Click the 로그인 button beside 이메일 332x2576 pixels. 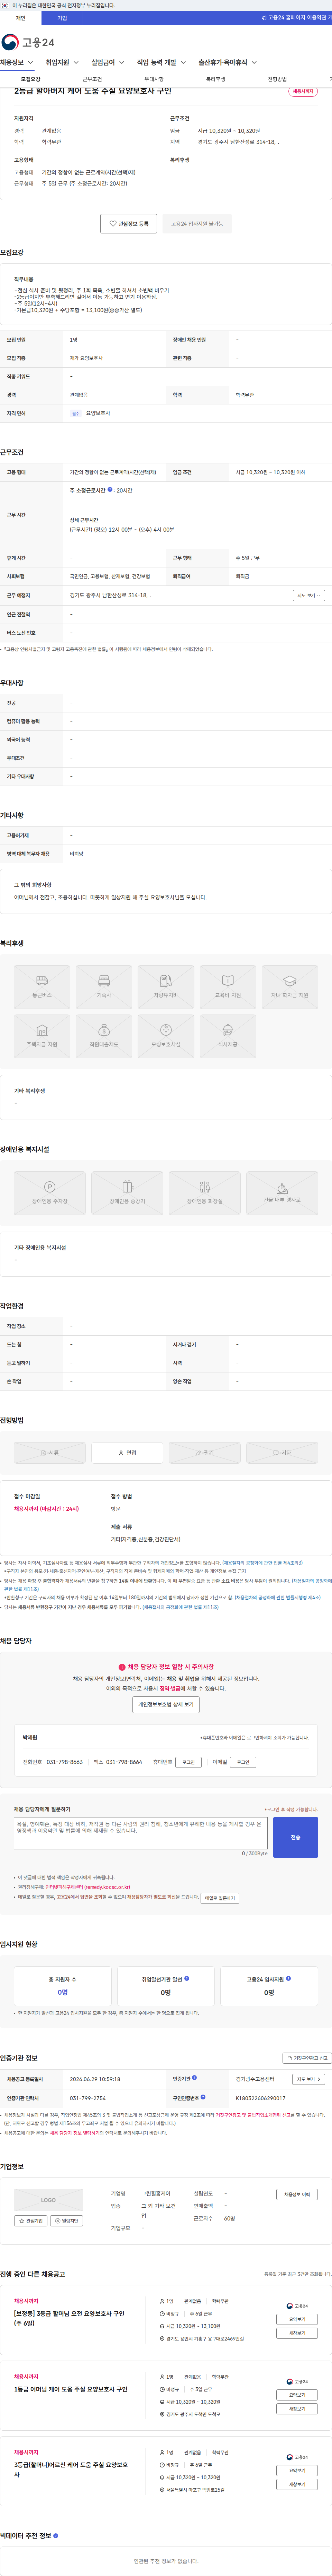(242, 1762)
